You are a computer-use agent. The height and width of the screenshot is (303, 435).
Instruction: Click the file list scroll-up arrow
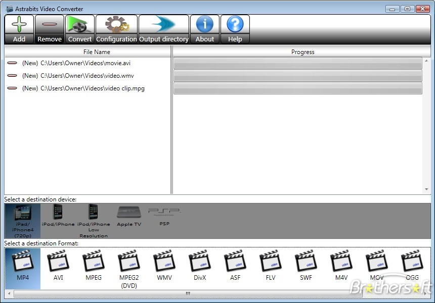coord(427,61)
